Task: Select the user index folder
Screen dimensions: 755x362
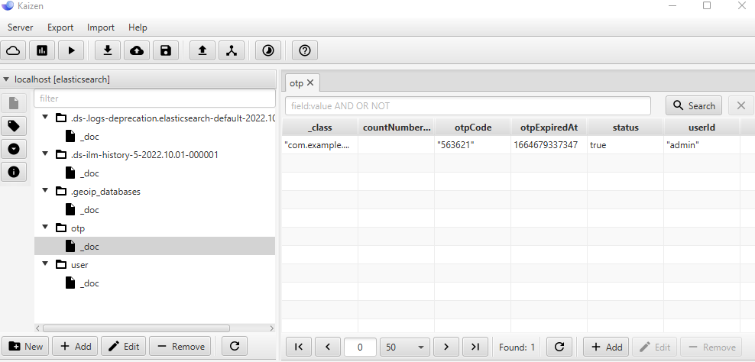Action: point(79,265)
